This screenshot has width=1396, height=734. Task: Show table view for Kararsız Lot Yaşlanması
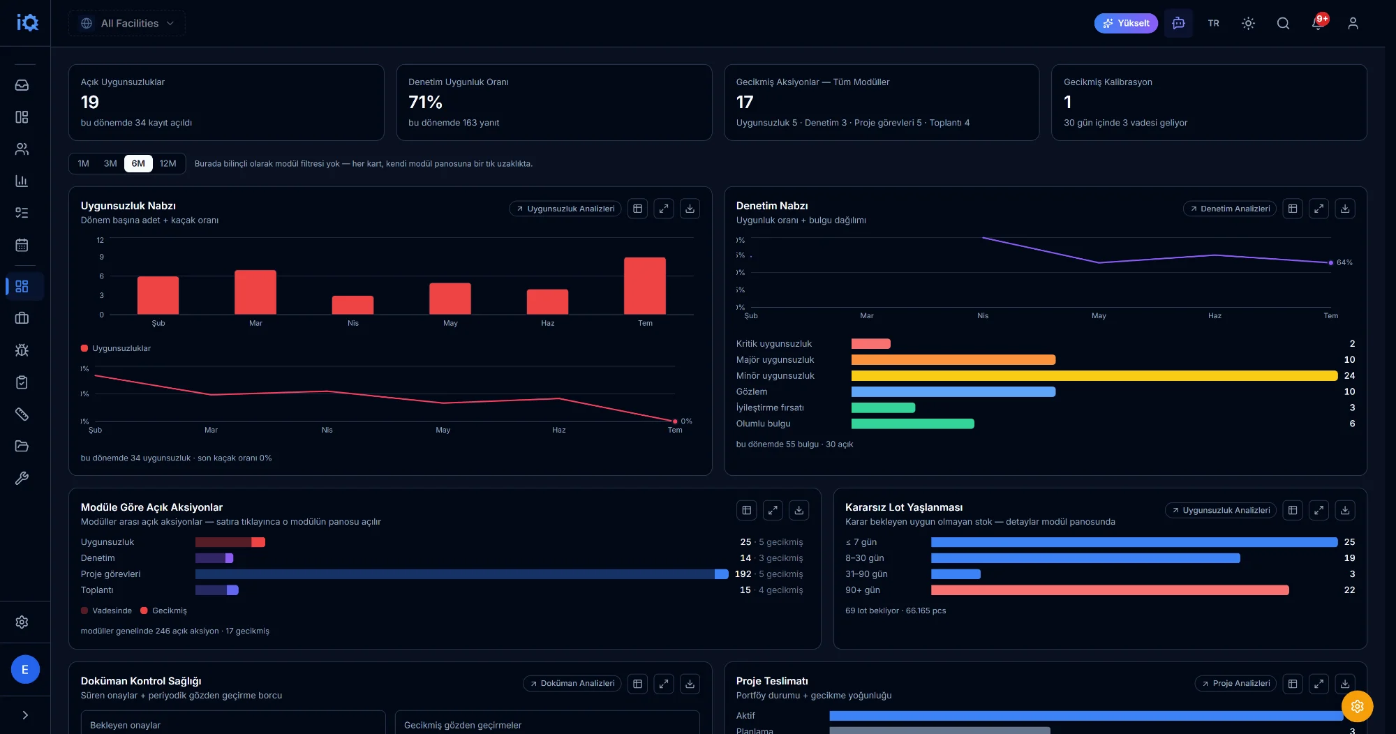[x=1293, y=510]
